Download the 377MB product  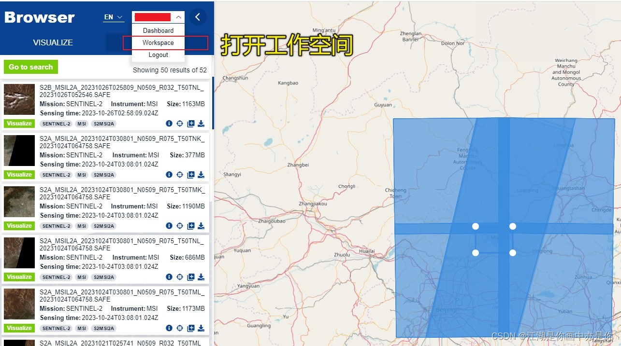pyautogui.click(x=201, y=175)
